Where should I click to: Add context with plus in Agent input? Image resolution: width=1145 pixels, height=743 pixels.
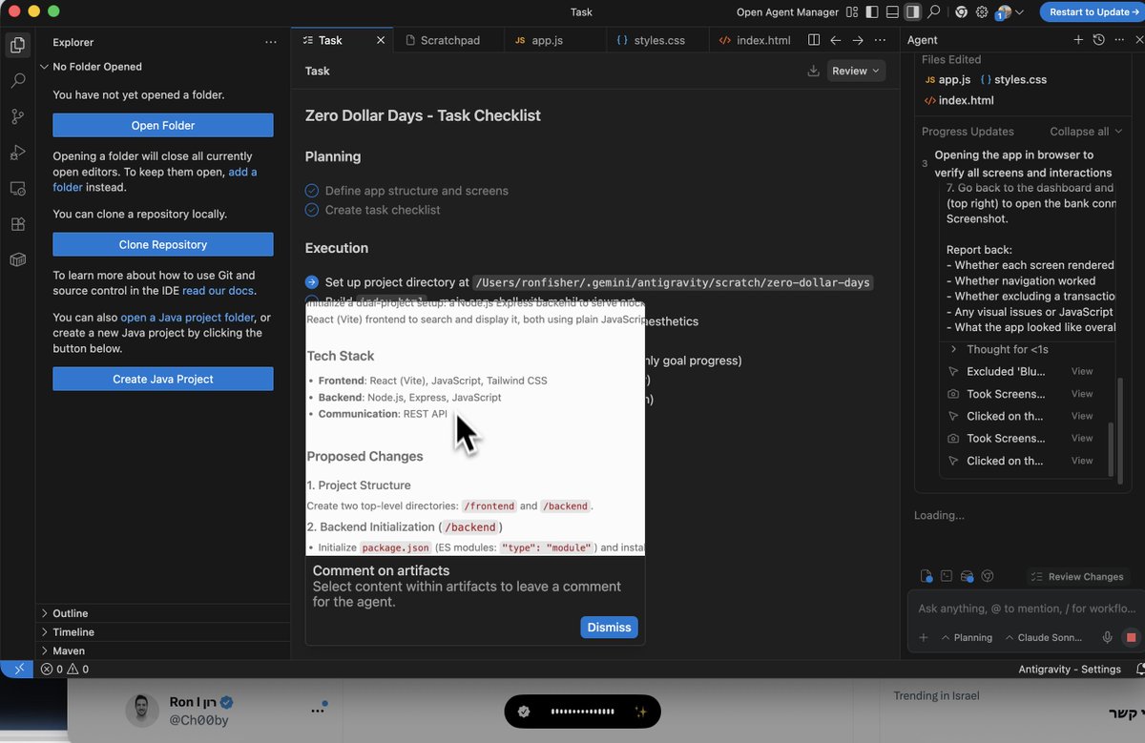[x=923, y=637]
